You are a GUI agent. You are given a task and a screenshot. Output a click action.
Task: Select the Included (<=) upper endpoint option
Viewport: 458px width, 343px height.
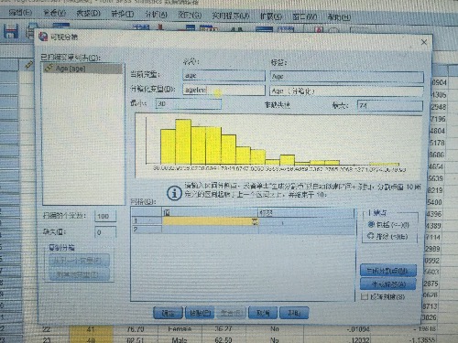(x=388, y=225)
